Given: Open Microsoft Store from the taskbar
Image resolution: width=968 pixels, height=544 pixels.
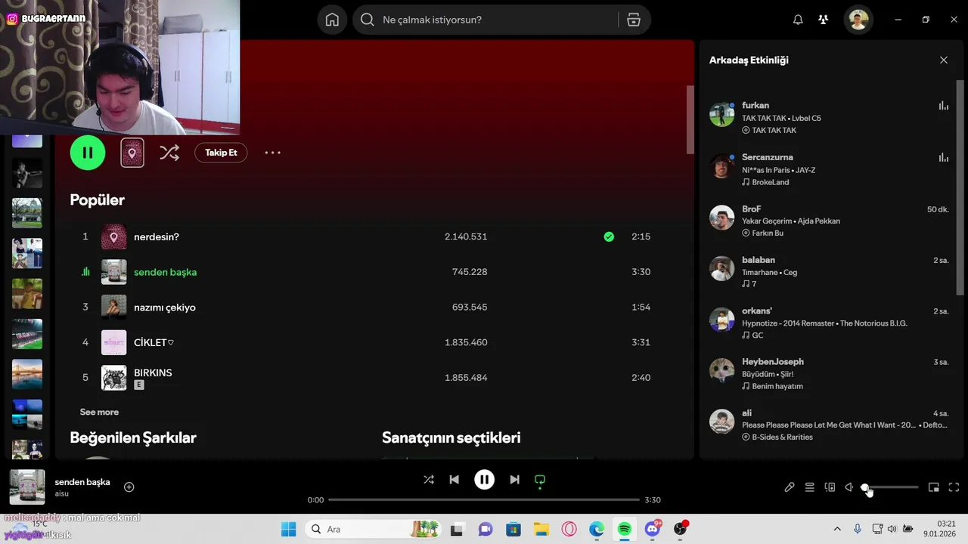Looking at the screenshot, I should (513, 529).
